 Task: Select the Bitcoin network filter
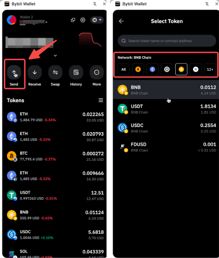coord(138,69)
